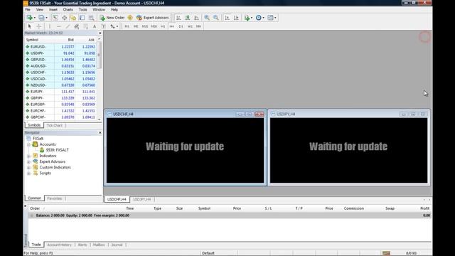Select the crosshair tool
The image size is (455, 256).
[39, 26]
